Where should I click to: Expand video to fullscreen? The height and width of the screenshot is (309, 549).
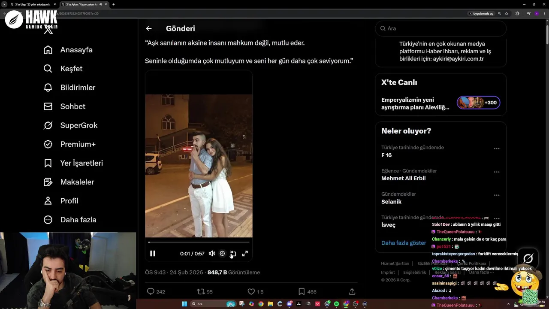(245, 254)
